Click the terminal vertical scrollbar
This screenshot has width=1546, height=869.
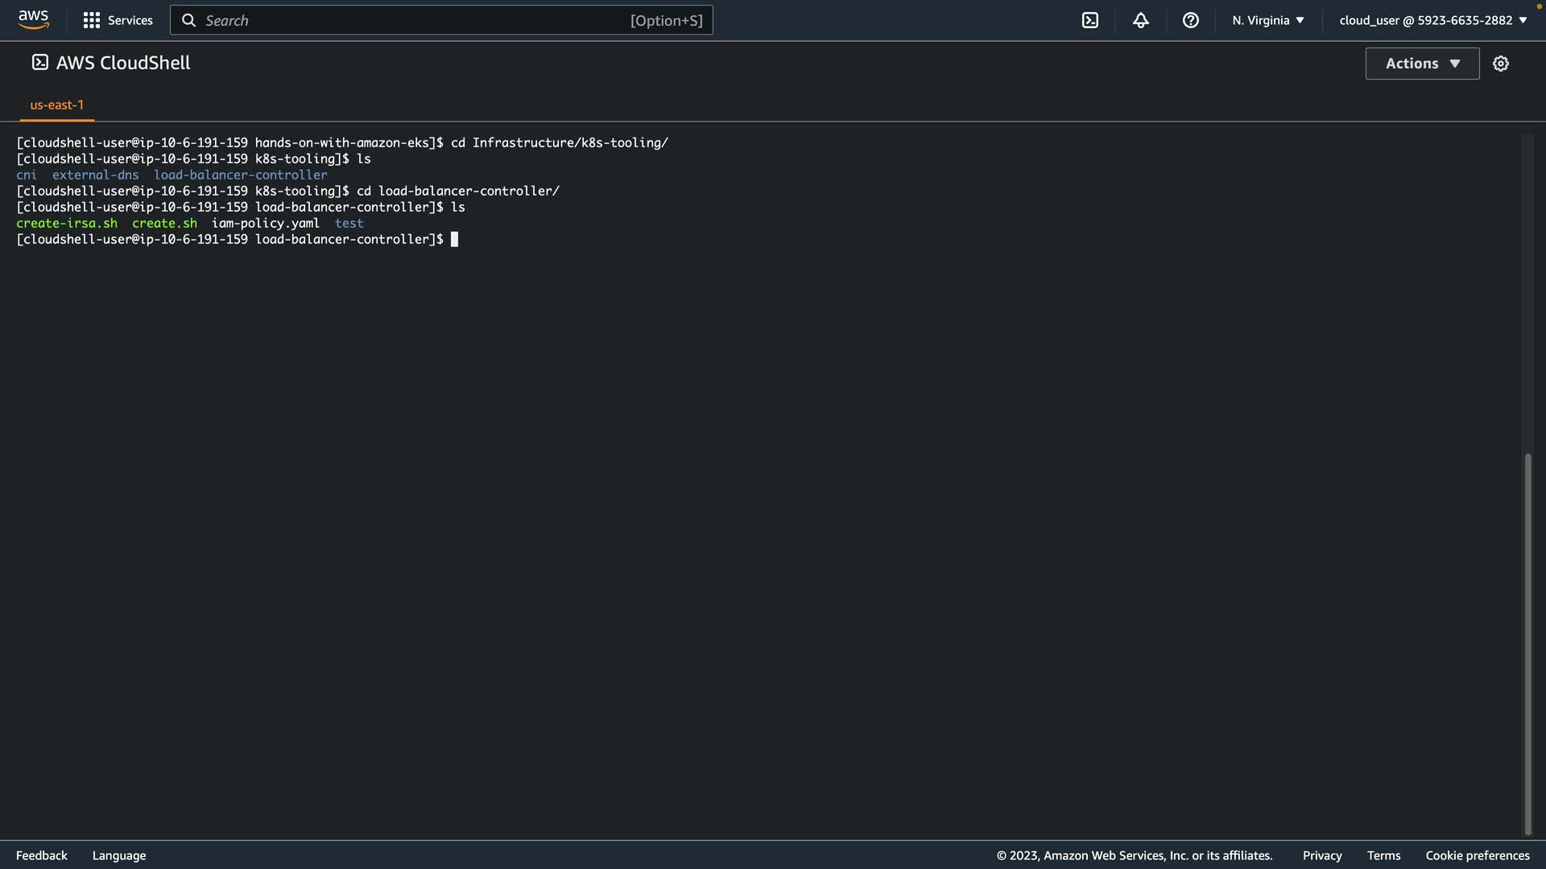point(1527,644)
